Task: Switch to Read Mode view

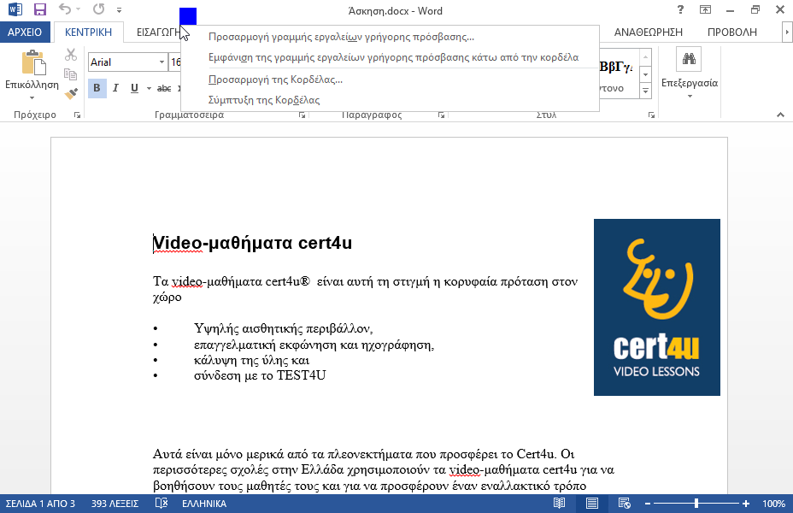Action: click(559, 504)
